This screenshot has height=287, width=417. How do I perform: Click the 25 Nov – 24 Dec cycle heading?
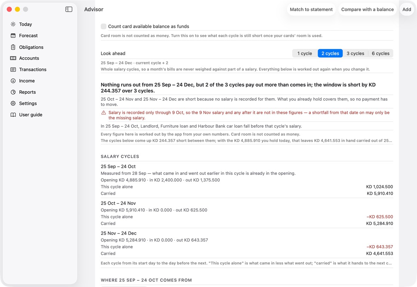tap(119, 233)
